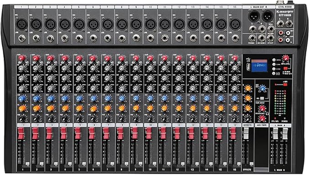Click the red MP3 Level knob
This screenshot has width=310, height=175.
click(286, 58)
